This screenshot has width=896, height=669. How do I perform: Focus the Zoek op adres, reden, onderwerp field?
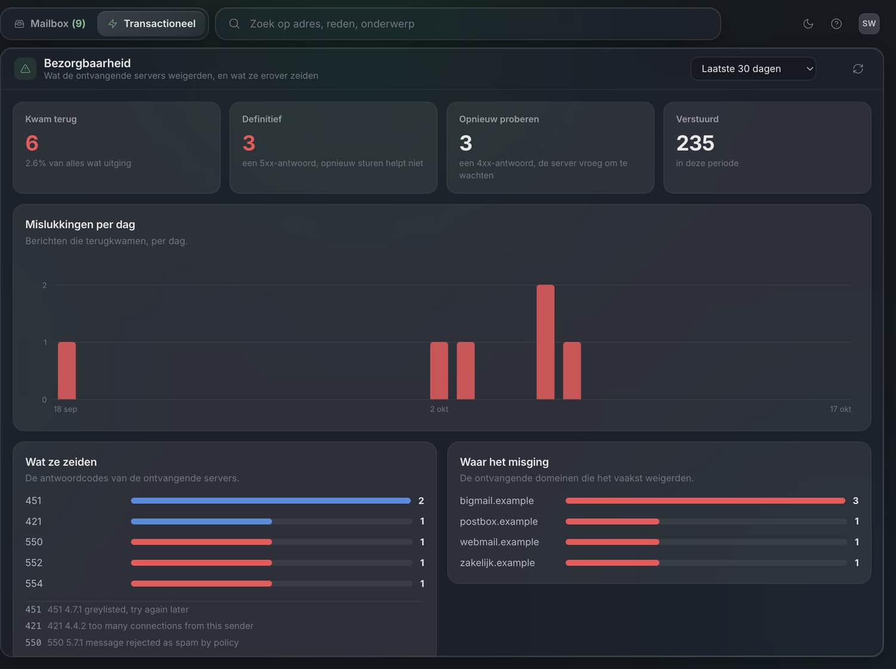pyautogui.click(x=468, y=24)
